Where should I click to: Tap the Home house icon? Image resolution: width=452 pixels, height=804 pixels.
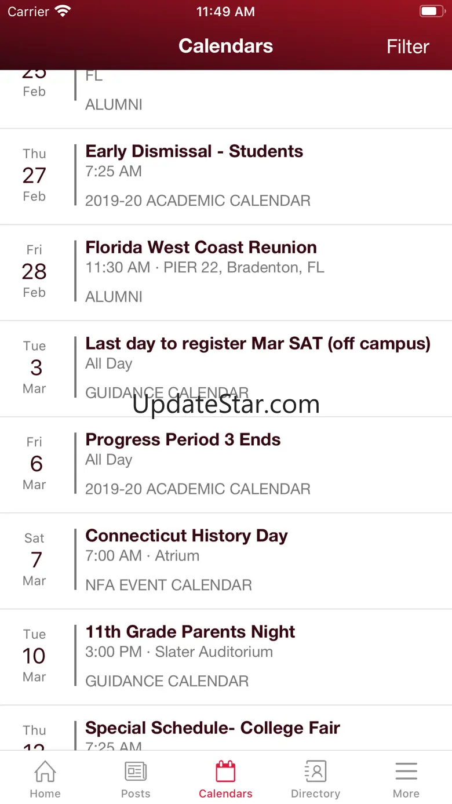[45, 772]
